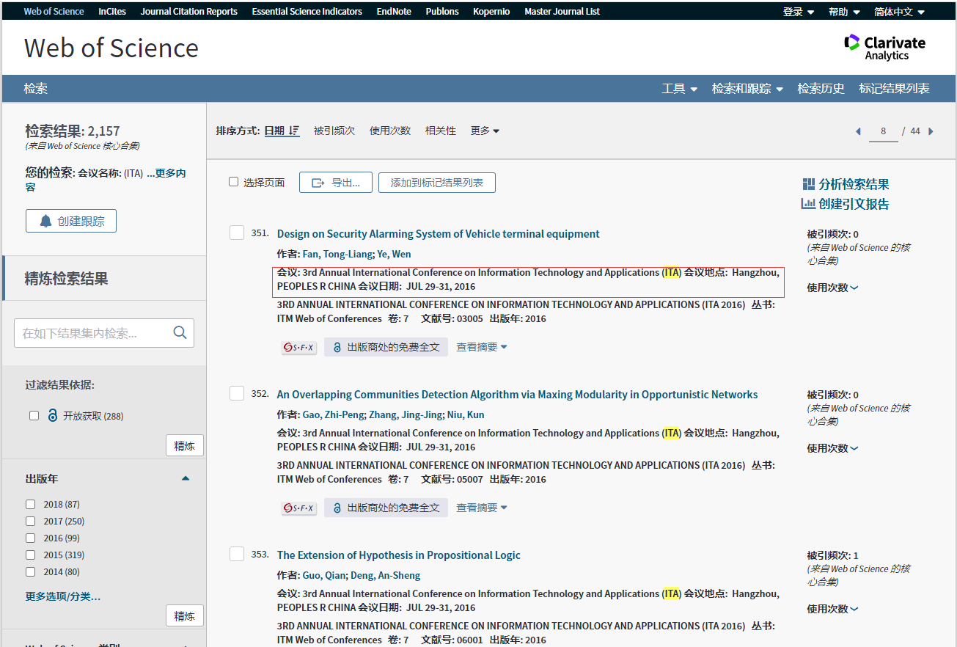The image size is (957, 647).
Task: Go to previous results page arrow
Action: (858, 131)
